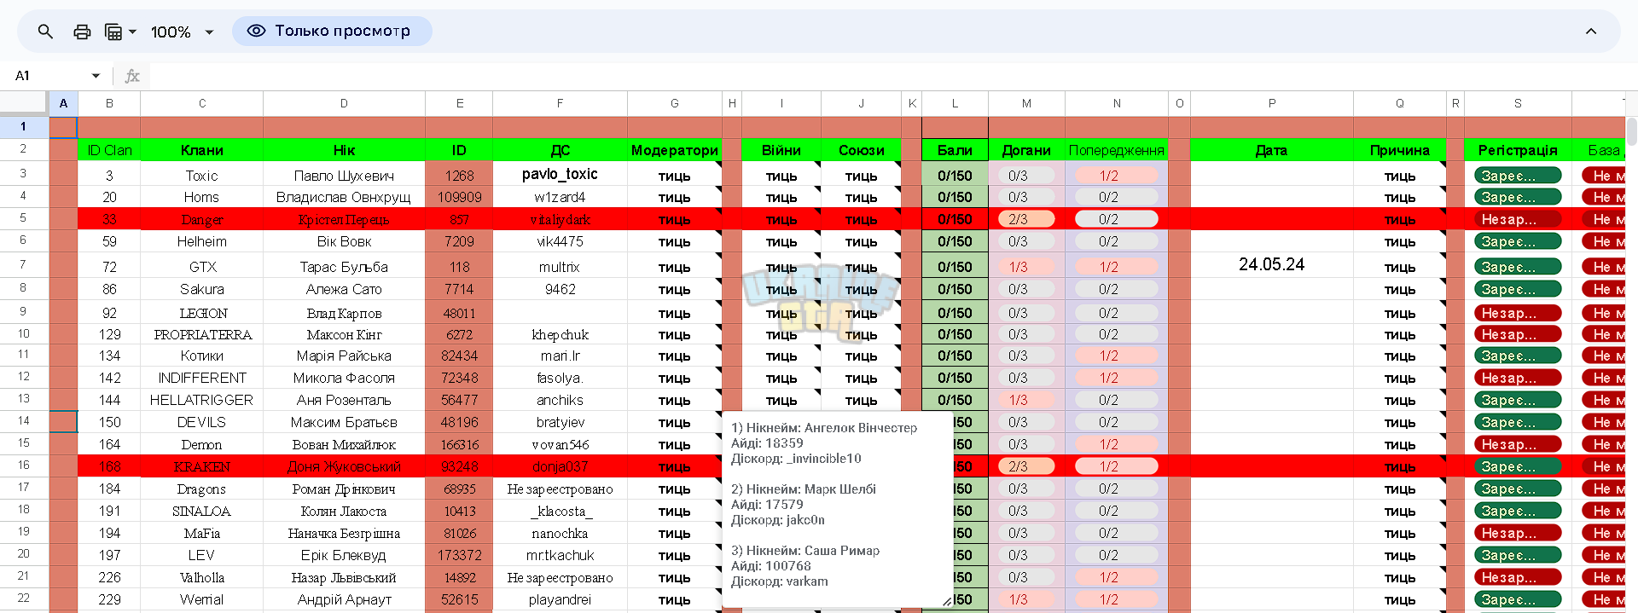The height and width of the screenshot is (613, 1638).
Task: Open the name box dropdown arrow next to A1
Action: (x=96, y=76)
